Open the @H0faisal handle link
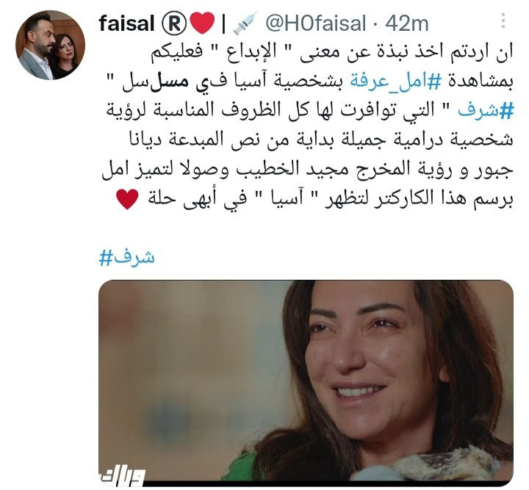529x490 pixels. tap(315, 24)
